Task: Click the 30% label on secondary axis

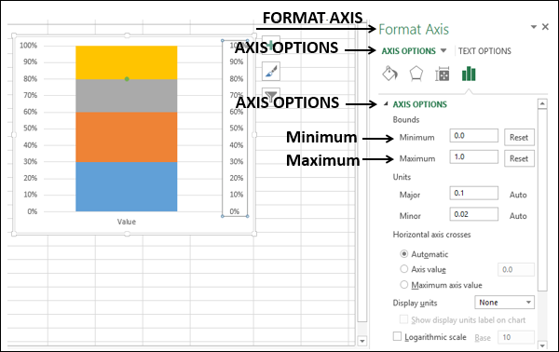Action: 236,161
